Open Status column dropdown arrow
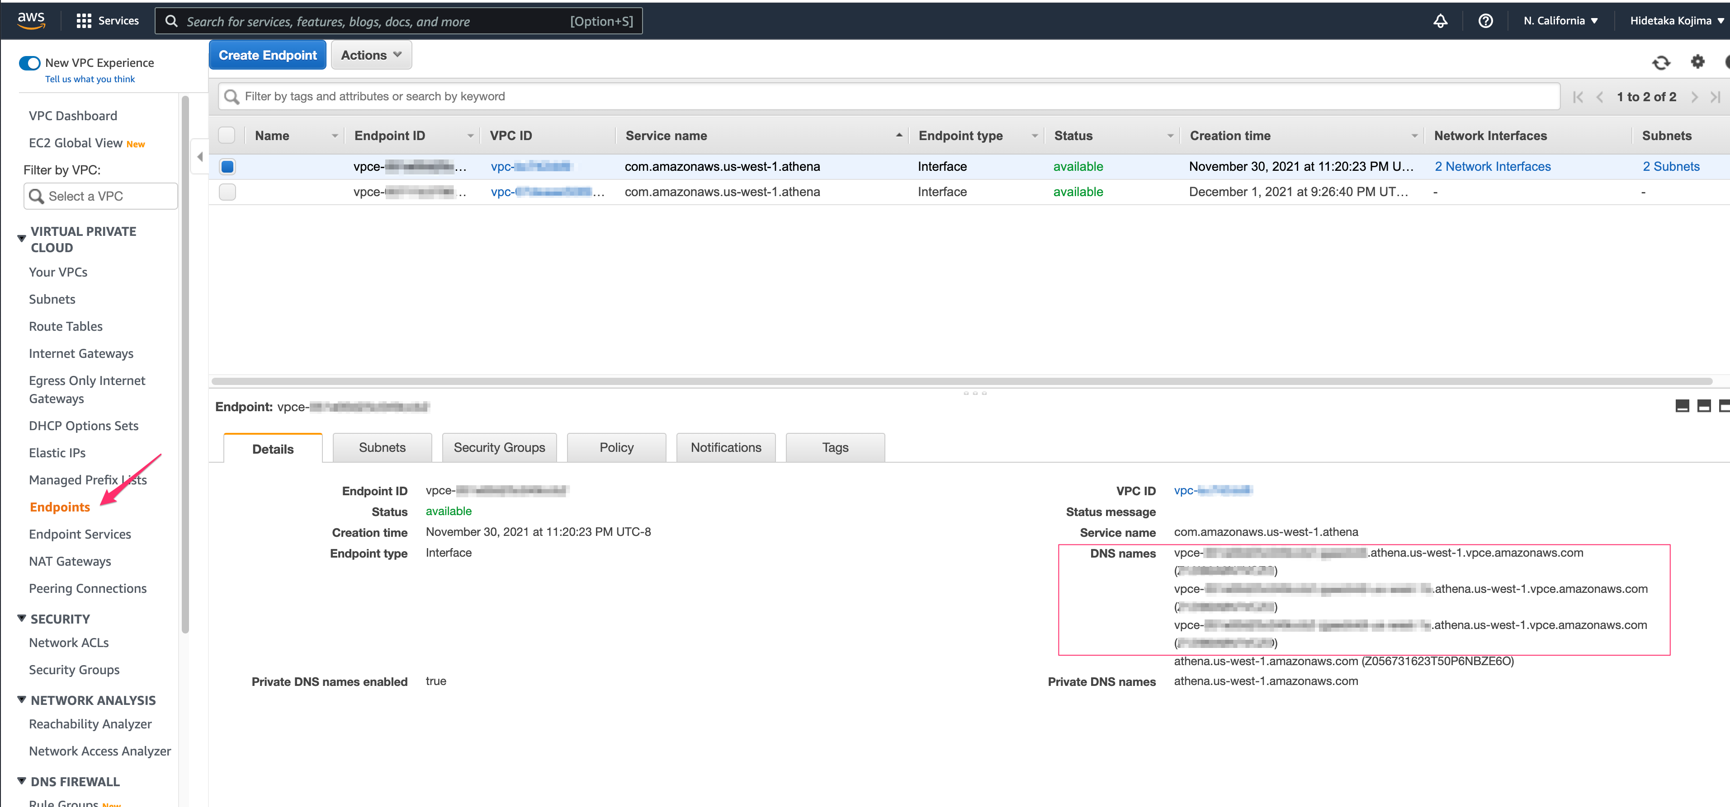Image resolution: width=1730 pixels, height=807 pixels. 1170,136
